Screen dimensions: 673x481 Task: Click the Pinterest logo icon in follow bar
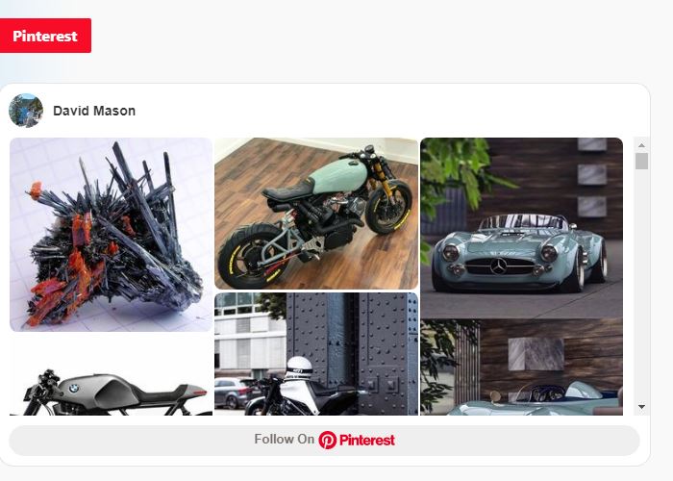point(327,441)
